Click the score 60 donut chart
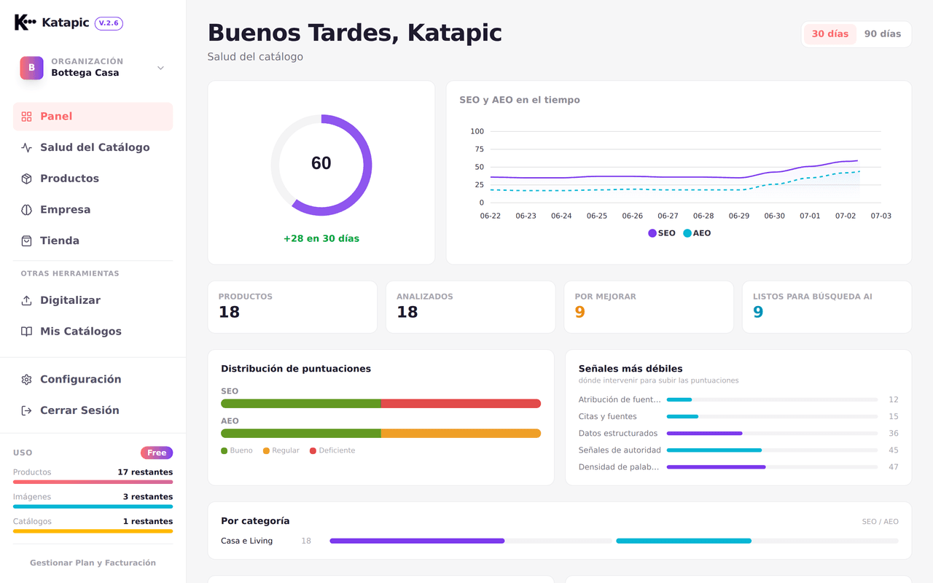This screenshot has width=933, height=583. click(321, 165)
